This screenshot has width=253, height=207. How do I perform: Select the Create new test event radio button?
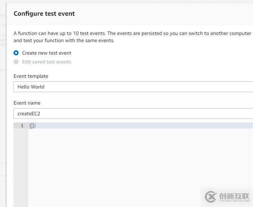16,53
